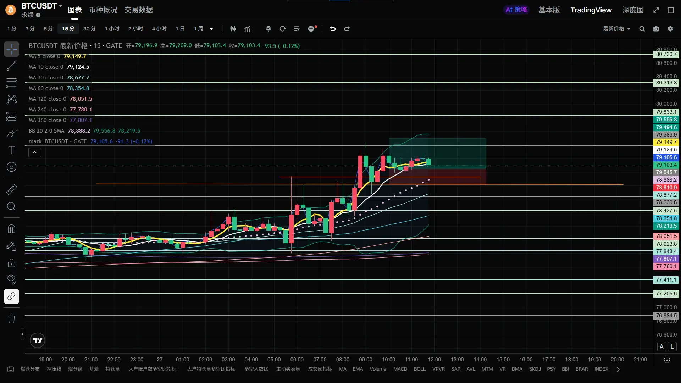Toggle hide all drawings eye icon
This screenshot has height=383, width=681.
tap(11, 279)
